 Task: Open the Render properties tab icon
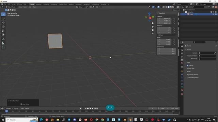(x=182, y=50)
